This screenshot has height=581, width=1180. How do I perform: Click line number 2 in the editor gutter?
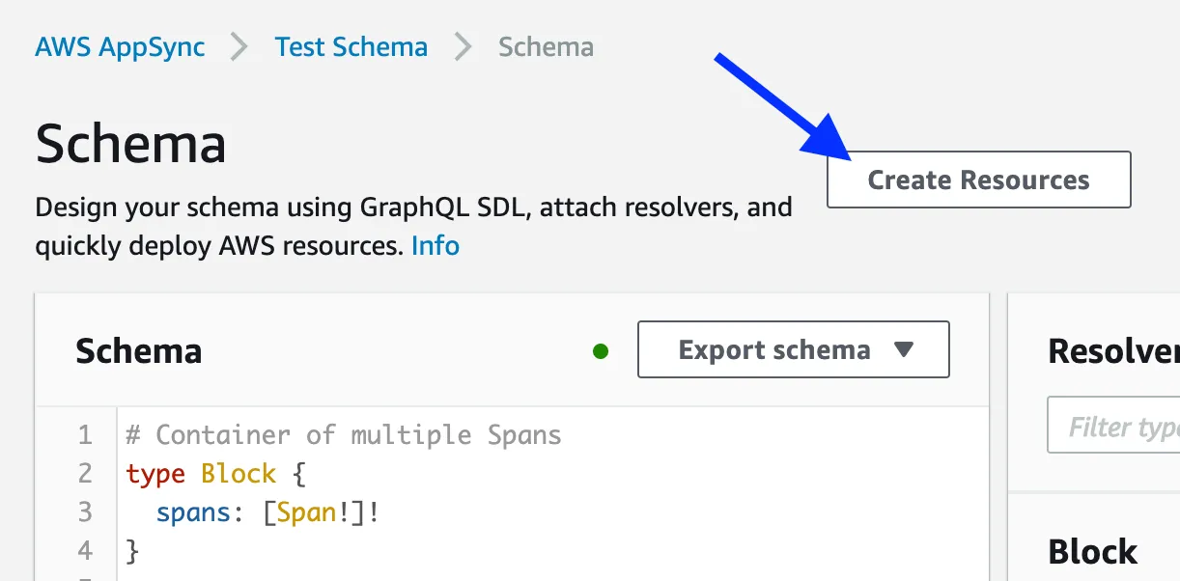pos(85,473)
